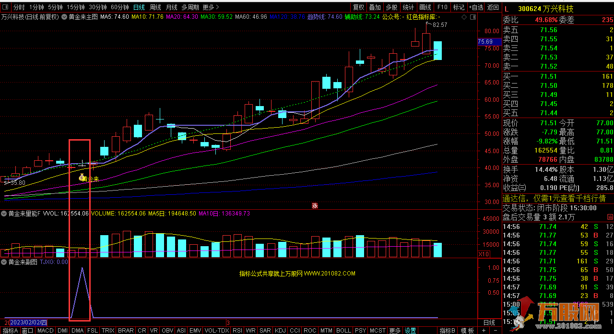614x334 pixels.
Task: Open the 指标B indicator group
Action: point(447,331)
